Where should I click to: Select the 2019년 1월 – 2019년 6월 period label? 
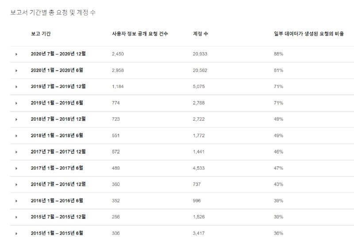tap(57, 103)
